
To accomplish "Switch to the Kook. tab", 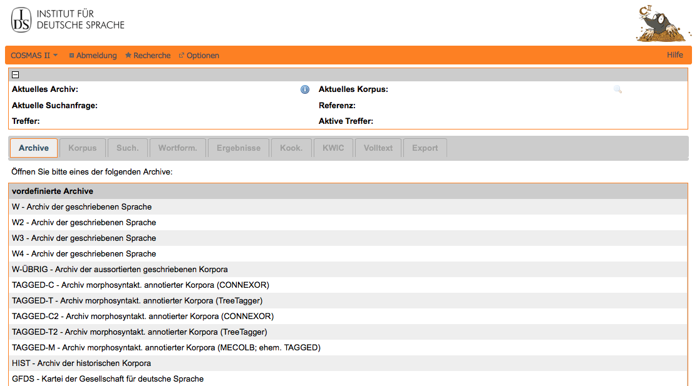I will pos(291,148).
